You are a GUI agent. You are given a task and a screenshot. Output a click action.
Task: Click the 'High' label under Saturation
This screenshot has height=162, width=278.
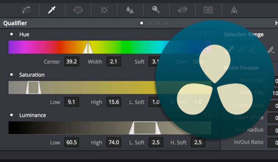pyautogui.click(x=97, y=102)
